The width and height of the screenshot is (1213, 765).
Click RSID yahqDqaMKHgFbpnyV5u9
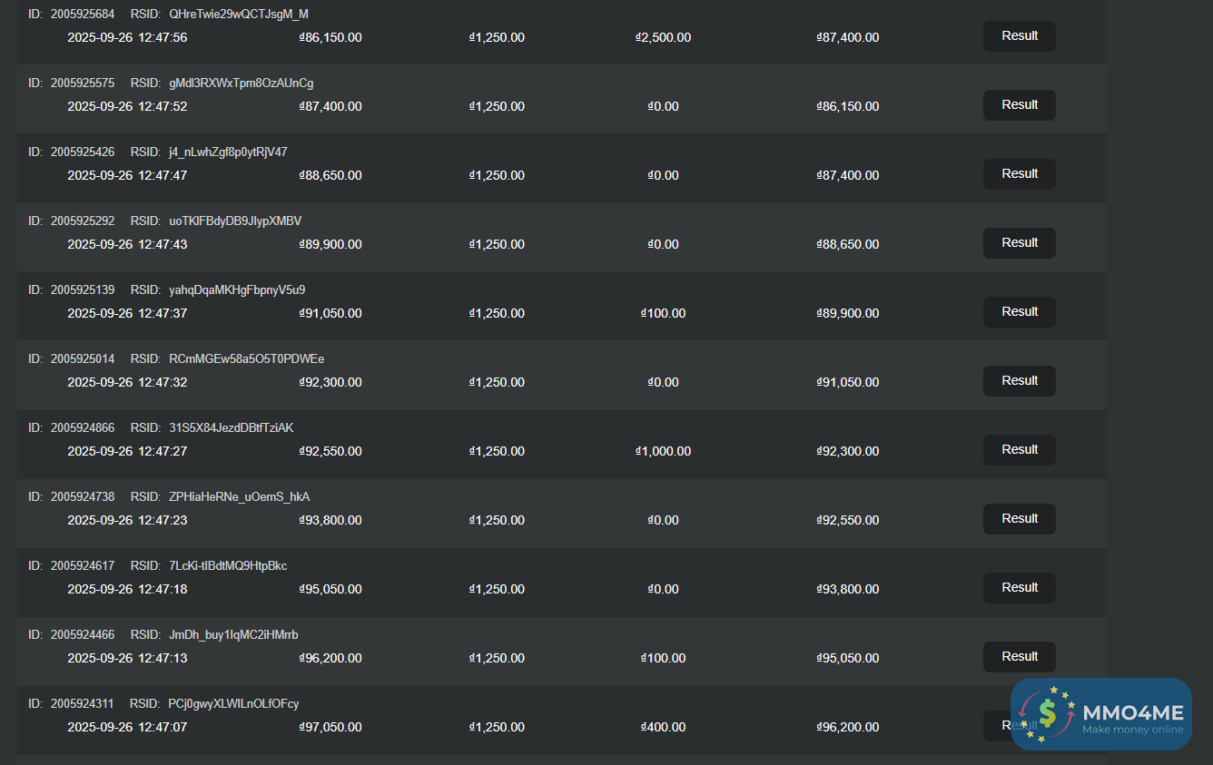click(x=237, y=289)
